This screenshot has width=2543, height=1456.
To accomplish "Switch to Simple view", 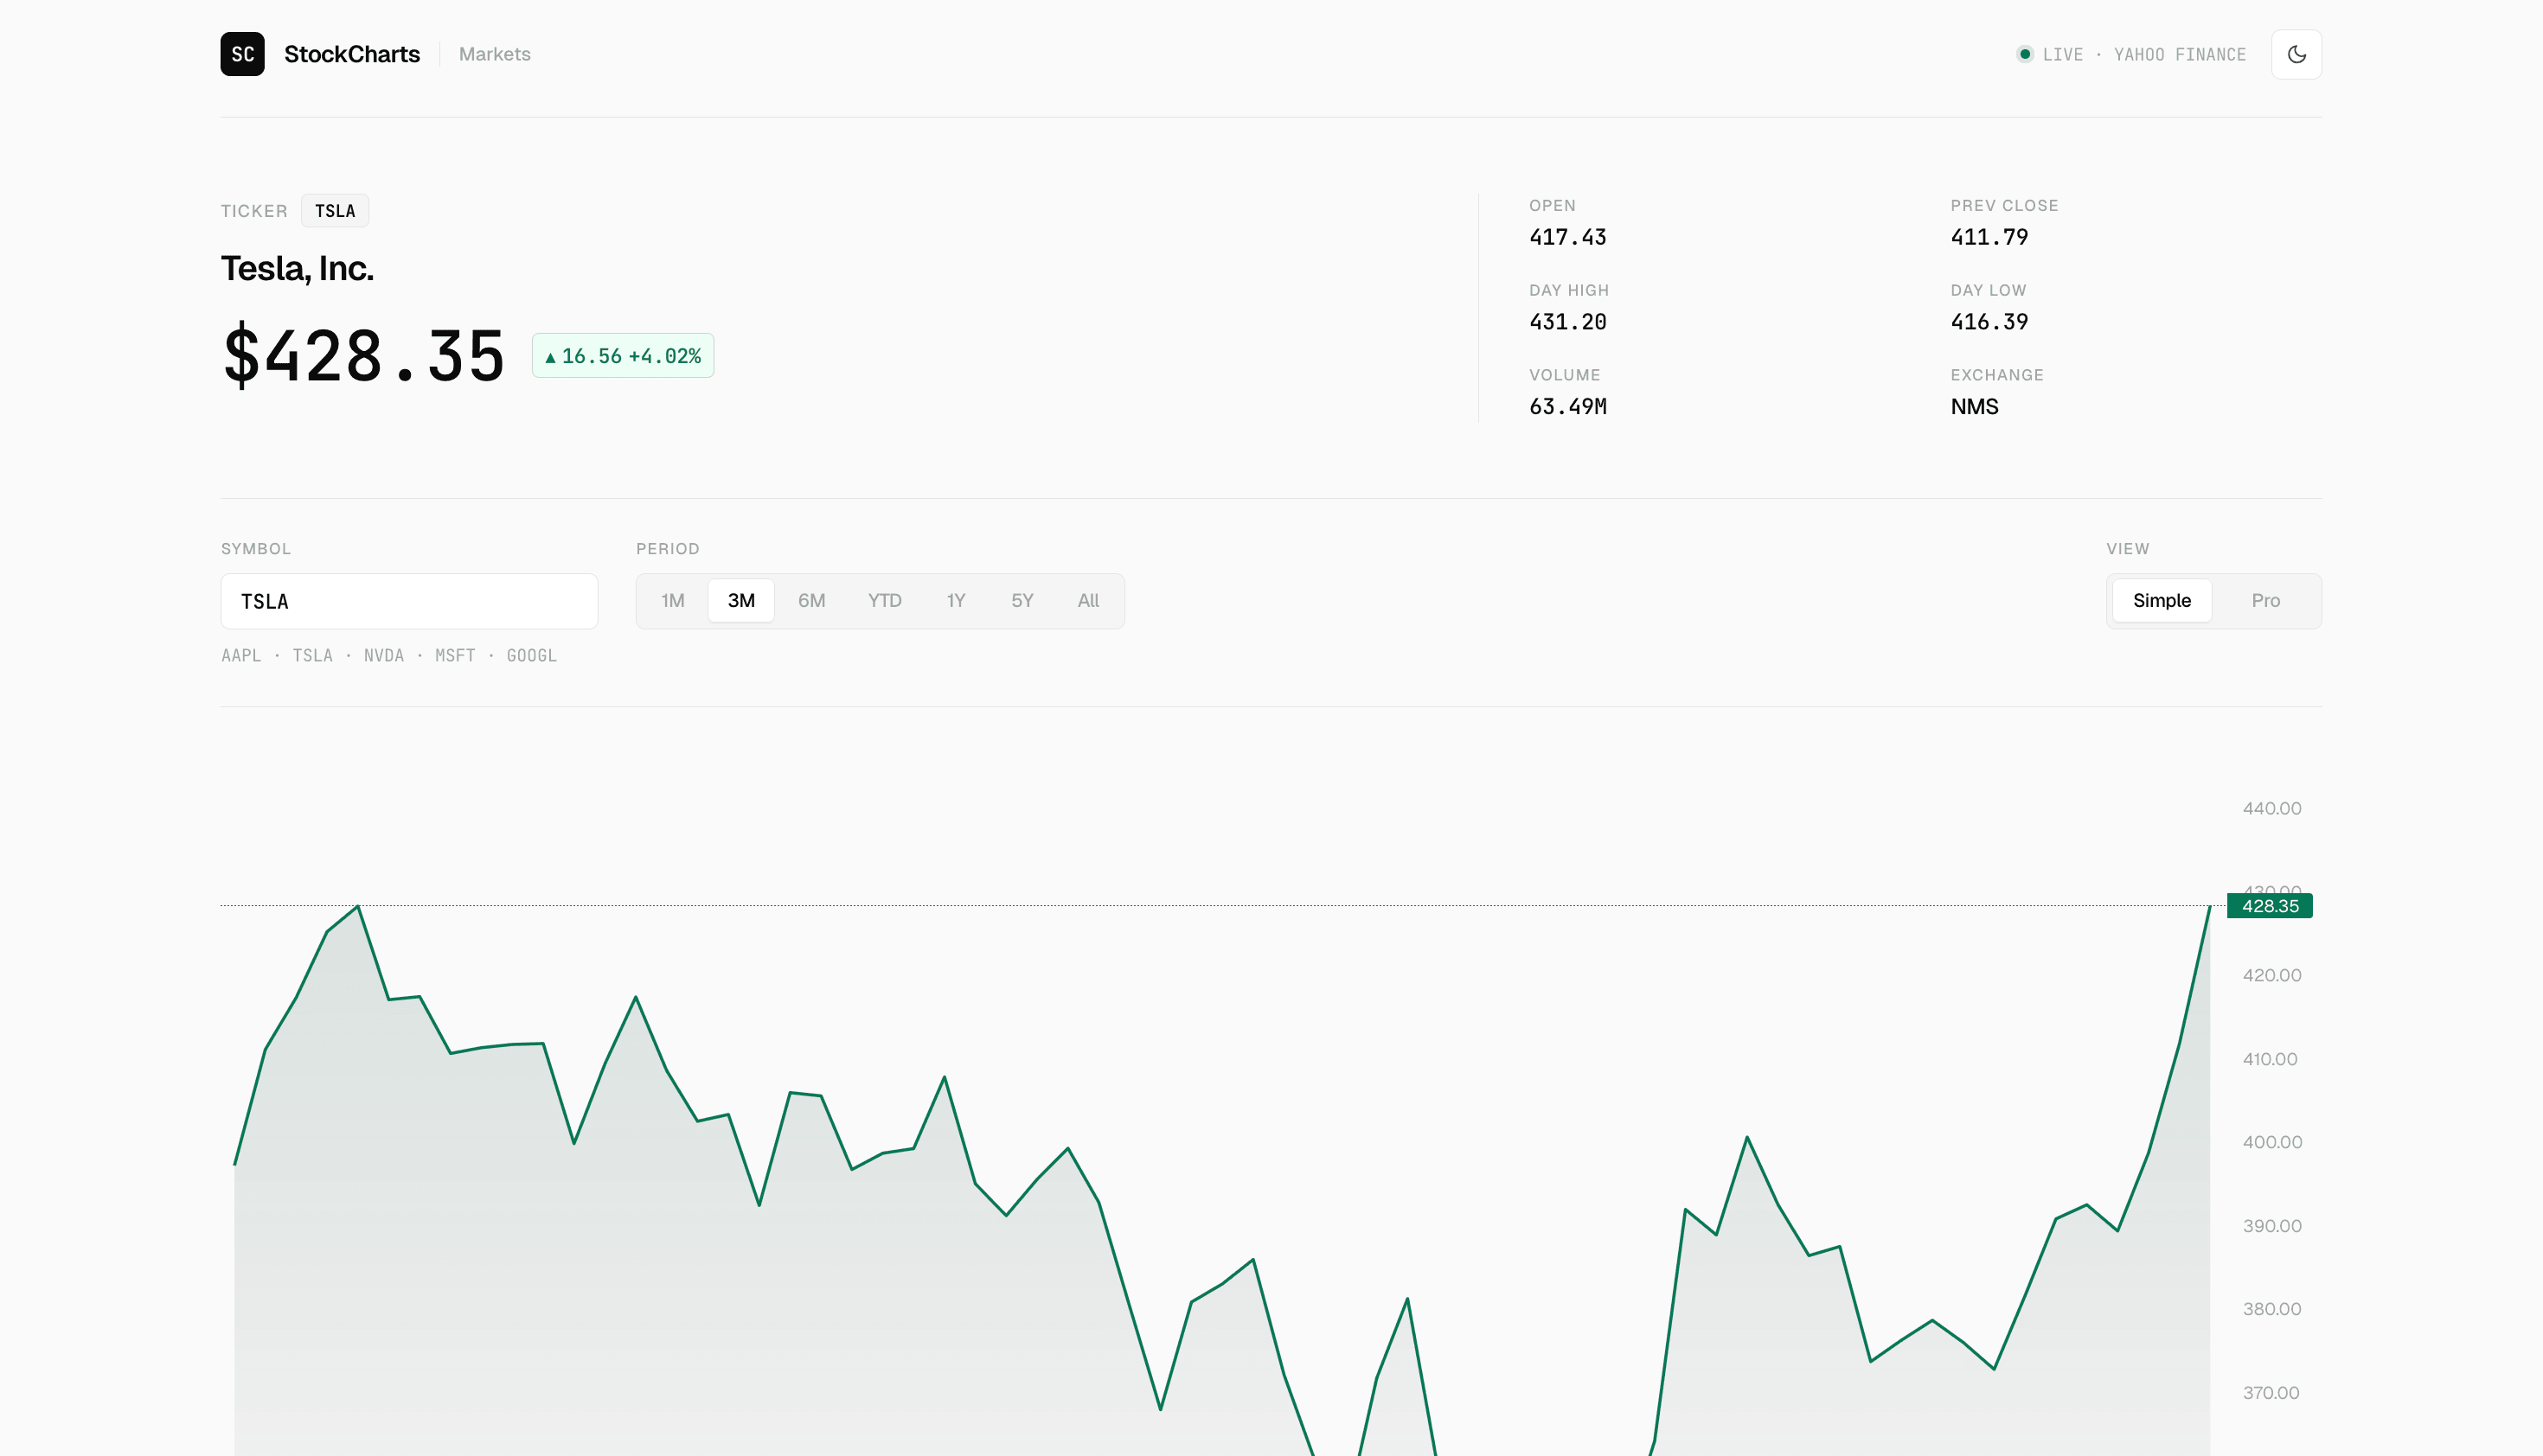I will (x=2162, y=600).
